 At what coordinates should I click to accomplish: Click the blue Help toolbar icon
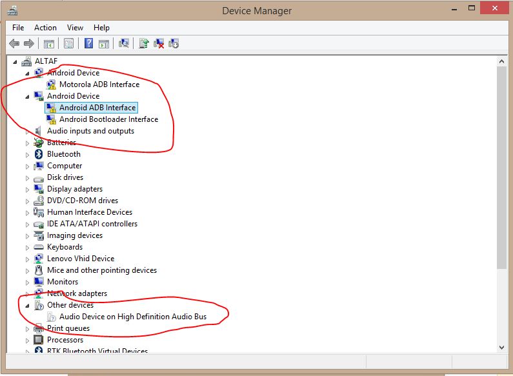(88, 43)
